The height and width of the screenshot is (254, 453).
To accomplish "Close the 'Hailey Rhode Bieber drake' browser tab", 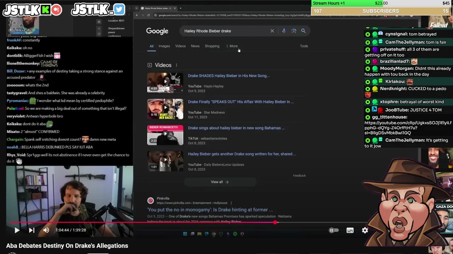I will 175,8.
